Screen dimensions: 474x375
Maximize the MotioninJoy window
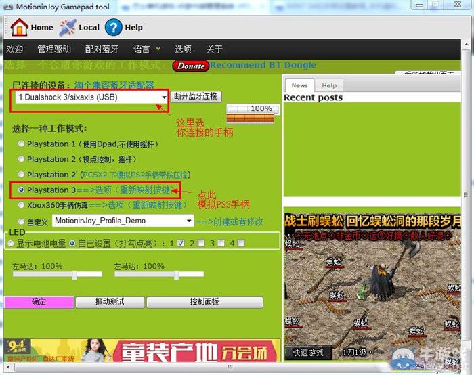point(435,5)
